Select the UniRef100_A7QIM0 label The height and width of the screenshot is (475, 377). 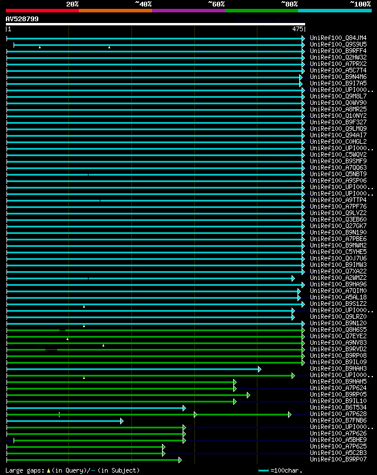338,291
